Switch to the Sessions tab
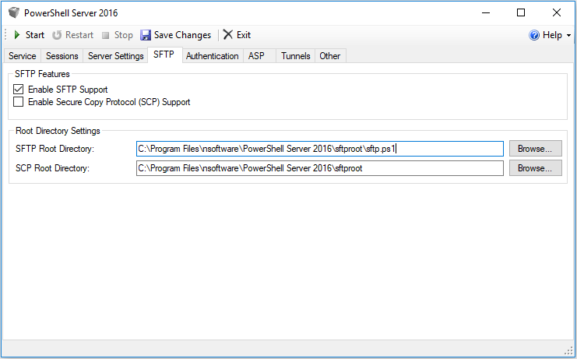The image size is (577, 359). (x=62, y=56)
